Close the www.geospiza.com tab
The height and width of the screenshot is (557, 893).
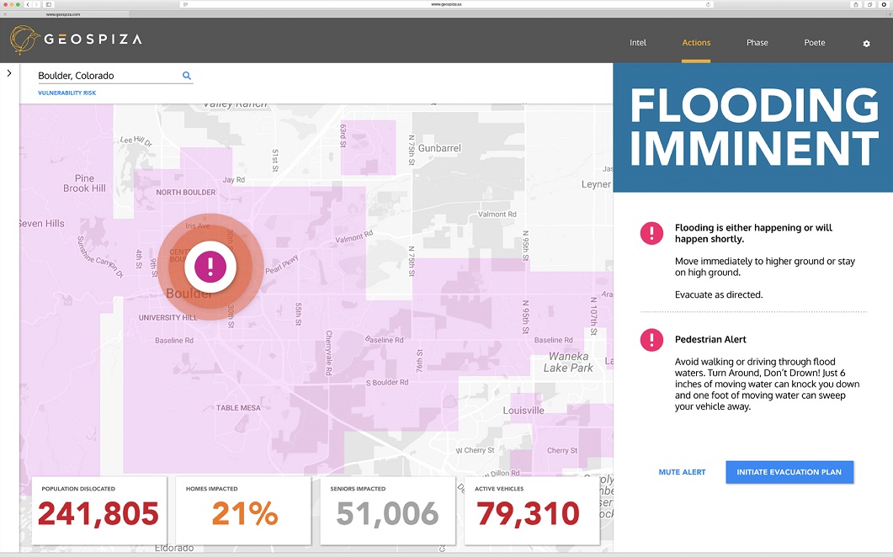coord(5,14)
